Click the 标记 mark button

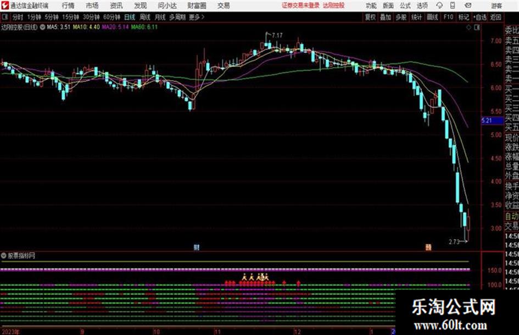[x=464, y=17]
